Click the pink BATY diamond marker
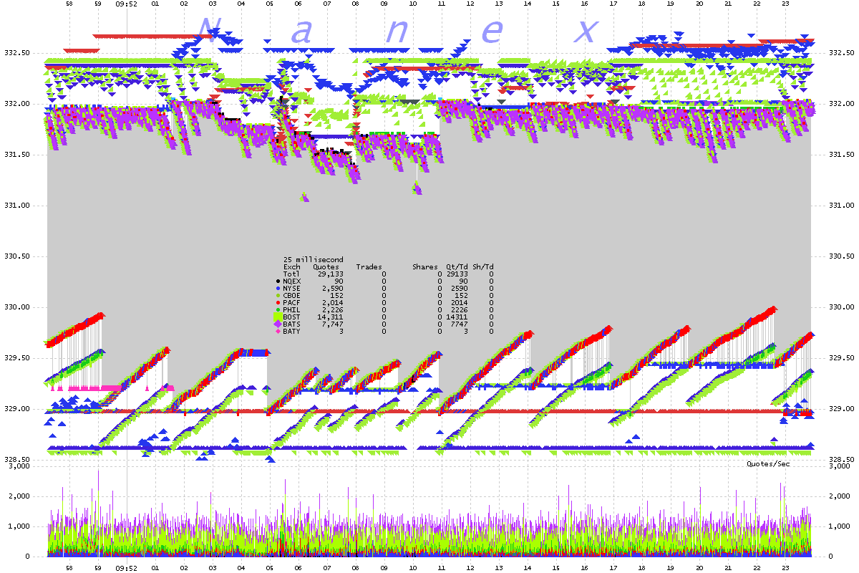859x573 pixels. coord(278,331)
